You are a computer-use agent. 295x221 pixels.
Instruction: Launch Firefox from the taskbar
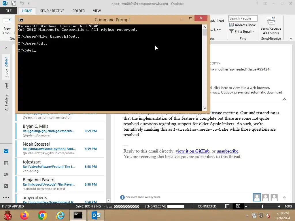point(25,215)
